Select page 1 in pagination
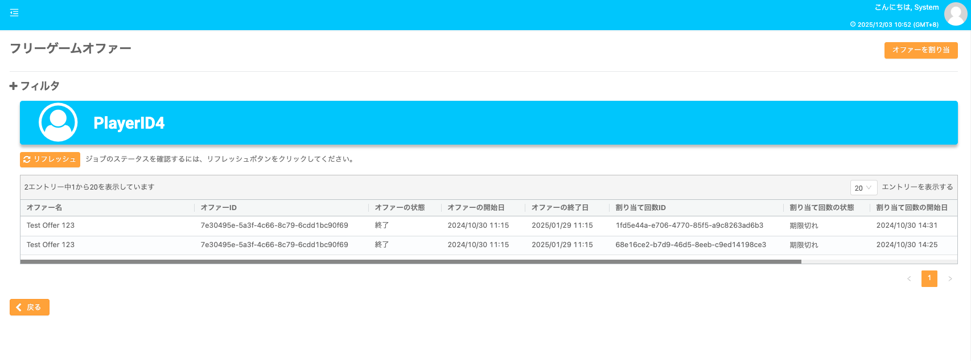 pyautogui.click(x=929, y=278)
